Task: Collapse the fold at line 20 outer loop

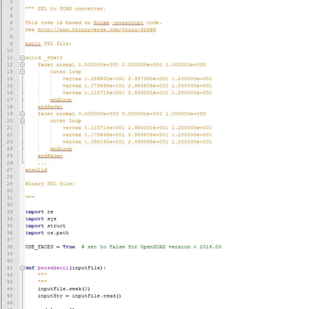Action: [22, 121]
